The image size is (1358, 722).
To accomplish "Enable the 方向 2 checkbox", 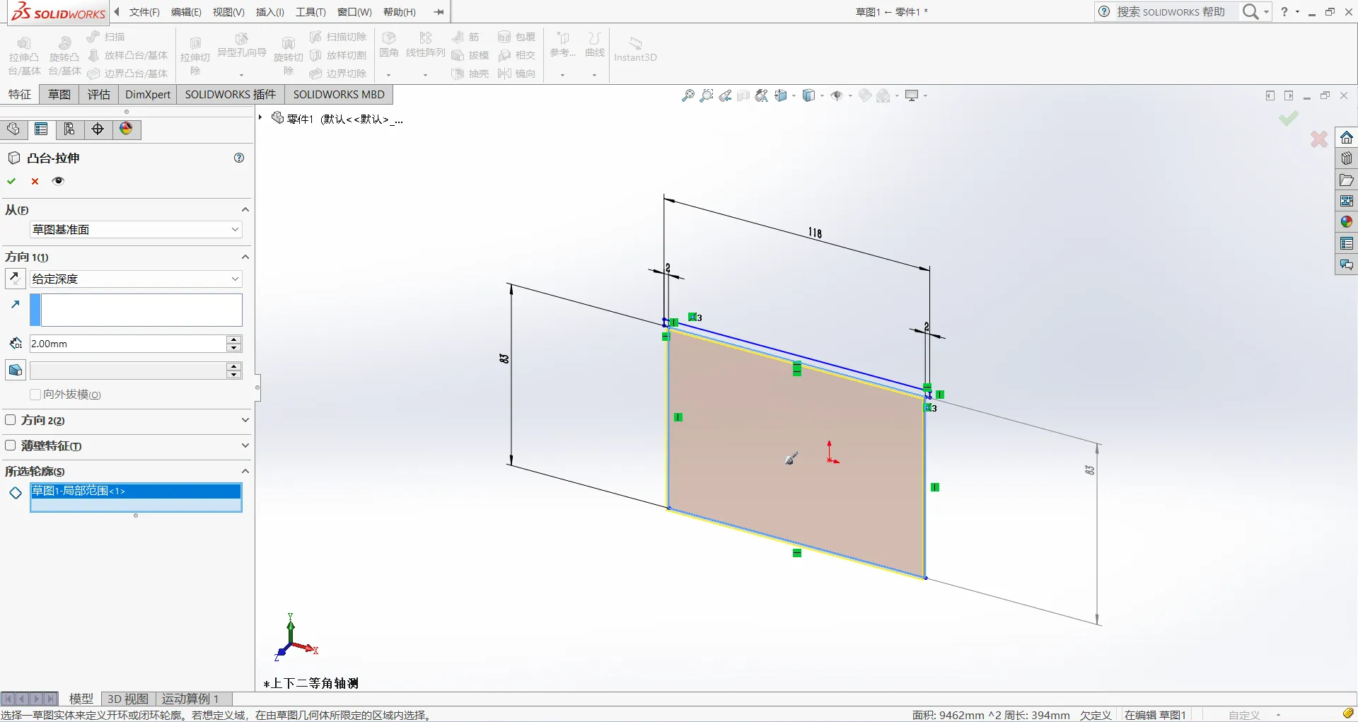I will [11, 420].
